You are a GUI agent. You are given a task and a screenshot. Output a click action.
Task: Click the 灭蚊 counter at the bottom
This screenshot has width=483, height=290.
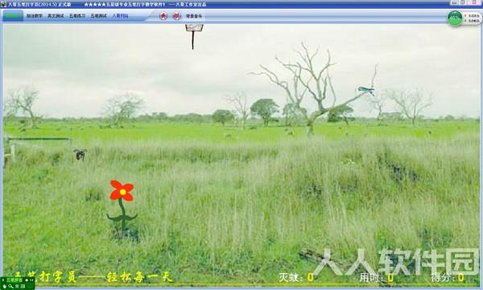296,277
